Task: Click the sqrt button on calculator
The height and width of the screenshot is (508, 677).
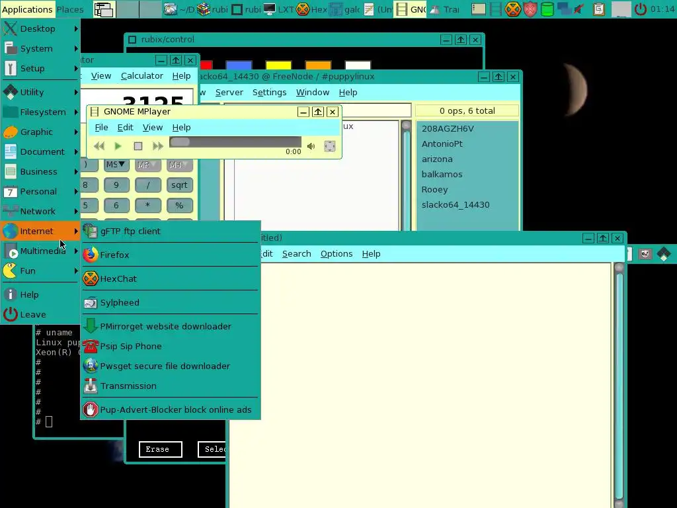Action: [x=179, y=185]
